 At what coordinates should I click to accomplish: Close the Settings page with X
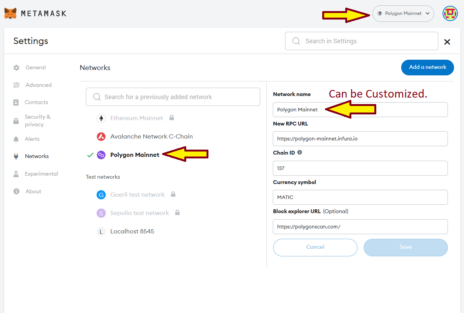tap(447, 42)
